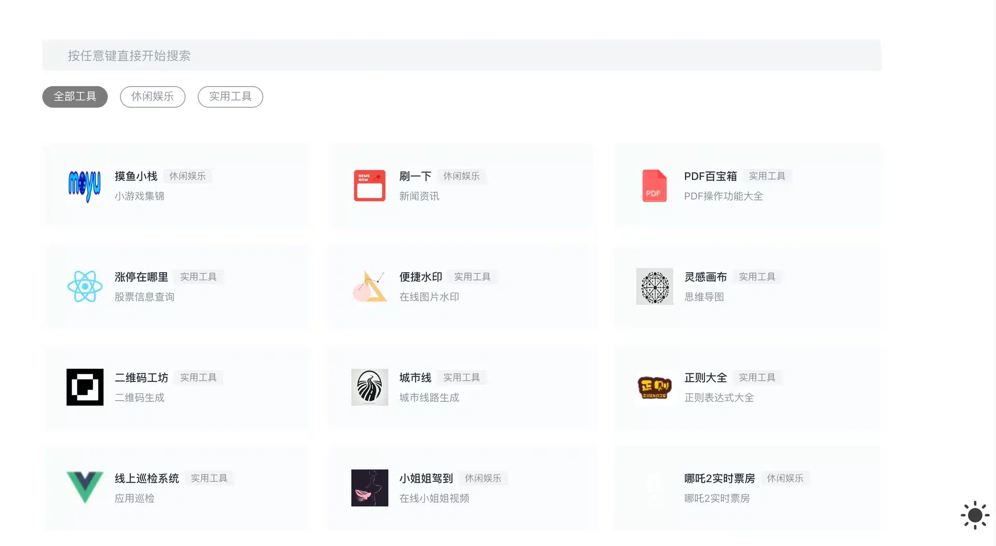Viewport: 996px width, 546px height.
Task: Click the Vue icon of 线上巡检系统
Action: click(85, 488)
